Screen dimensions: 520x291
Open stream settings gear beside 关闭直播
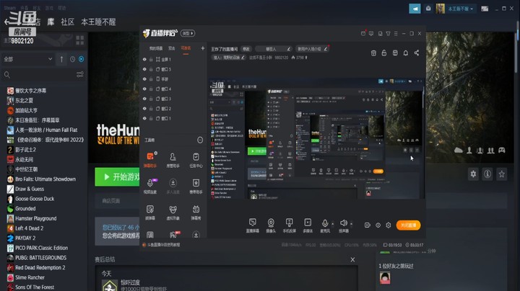(389, 225)
